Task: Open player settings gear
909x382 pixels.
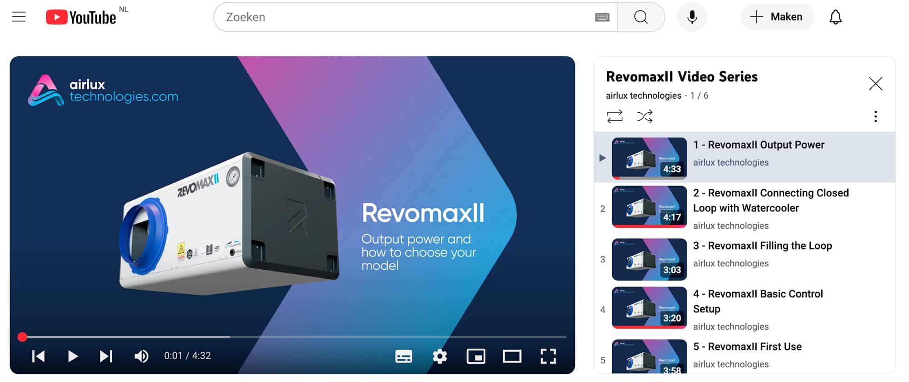Action: (440, 356)
